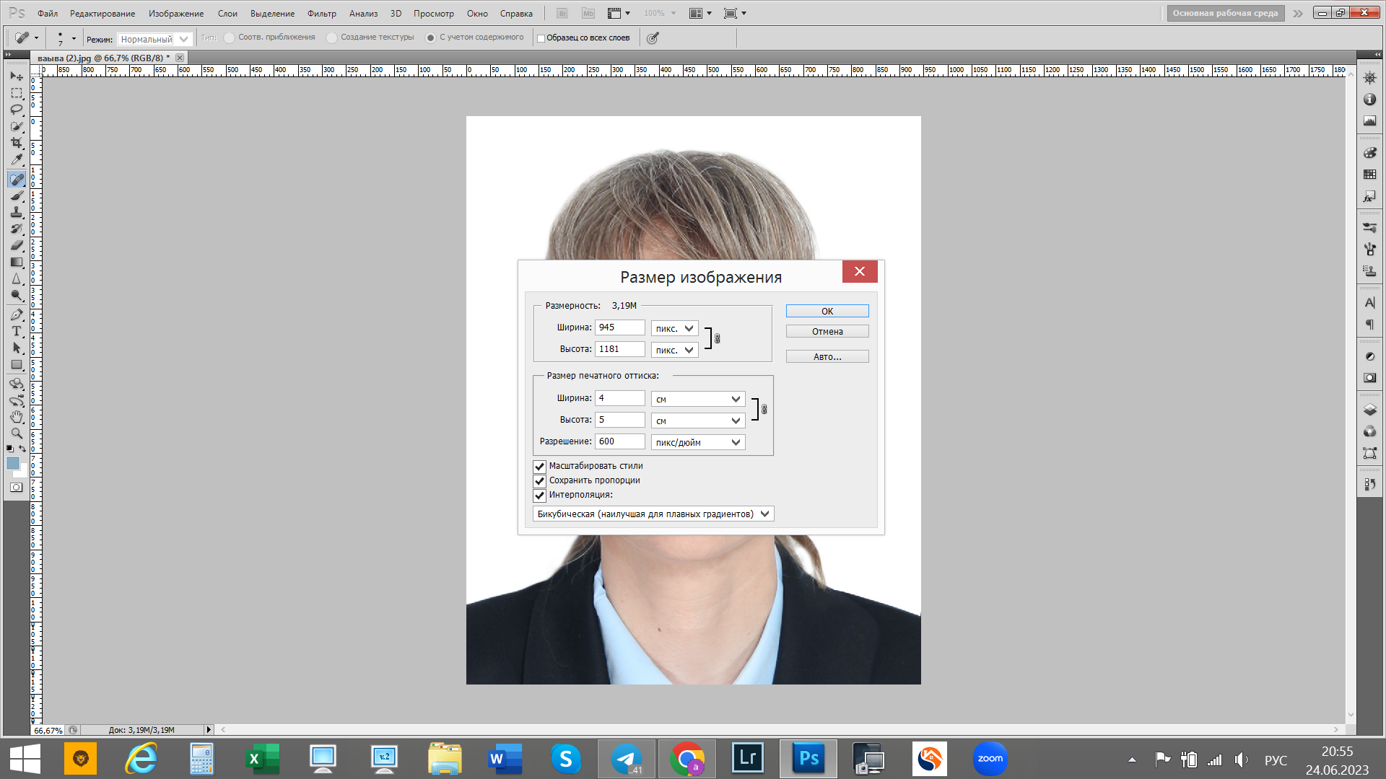Image resolution: width=1386 pixels, height=779 pixels.
Task: Select the Lasso tool
Action: click(17, 110)
